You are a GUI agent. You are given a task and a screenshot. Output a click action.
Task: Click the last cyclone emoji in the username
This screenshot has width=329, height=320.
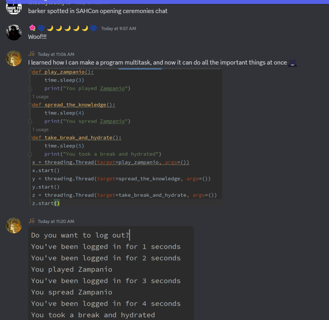click(94, 28)
